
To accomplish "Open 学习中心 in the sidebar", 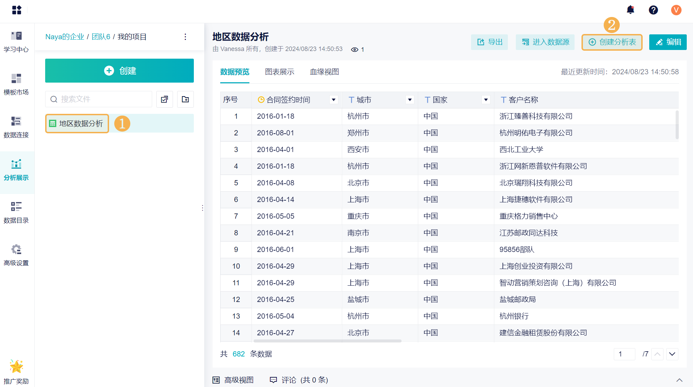I will coord(16,42).
